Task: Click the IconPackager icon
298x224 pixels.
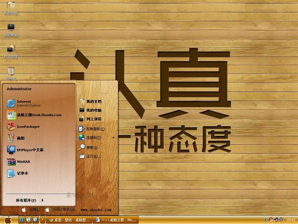Action: pyautogui.click(x=11, y=126)
